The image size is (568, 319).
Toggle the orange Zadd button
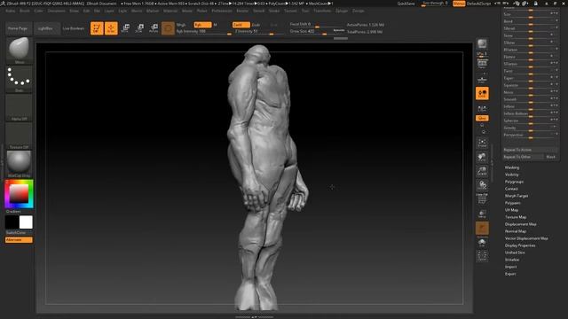click(241, 25)
